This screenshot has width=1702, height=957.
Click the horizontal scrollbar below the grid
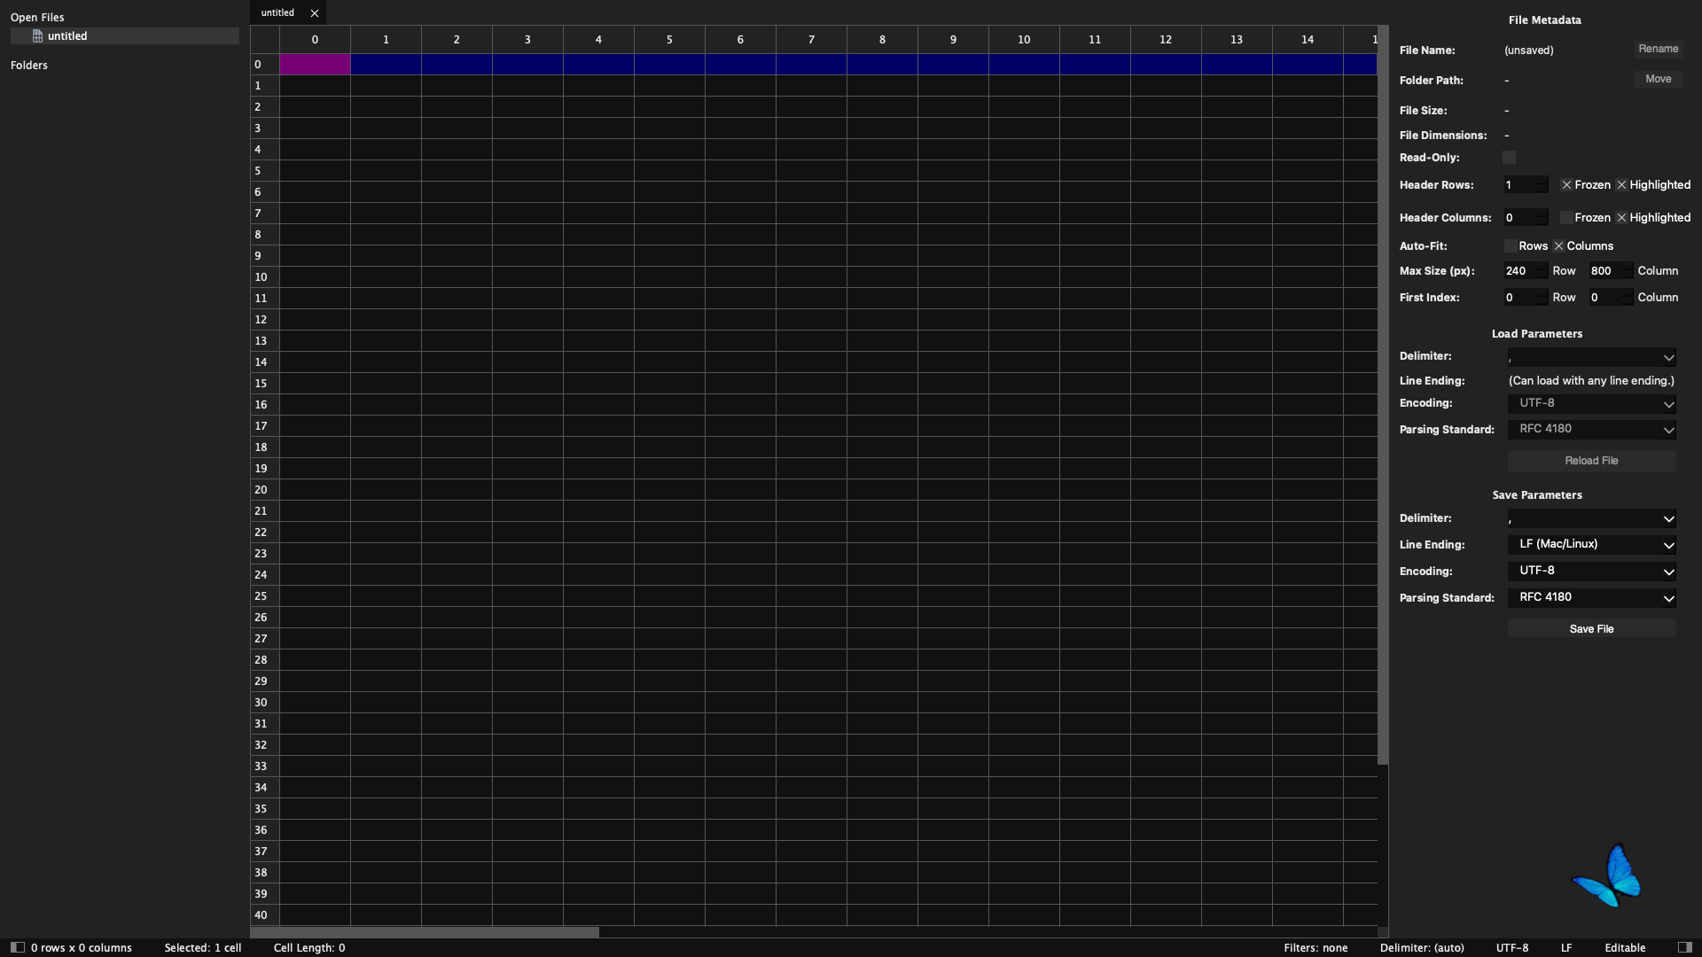(425, 932)
